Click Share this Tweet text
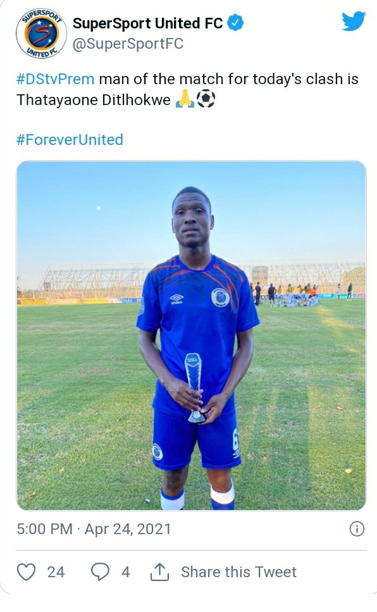The width and height of the screenshot is (377, 612). point(239,572)
